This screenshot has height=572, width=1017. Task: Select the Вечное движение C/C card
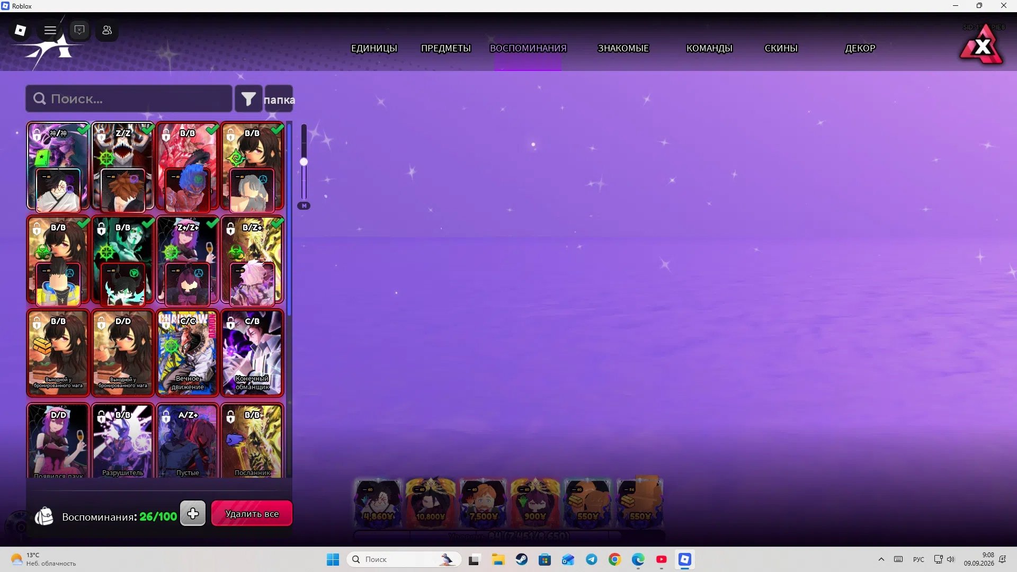pyautogui.click(x=188, y=353)
